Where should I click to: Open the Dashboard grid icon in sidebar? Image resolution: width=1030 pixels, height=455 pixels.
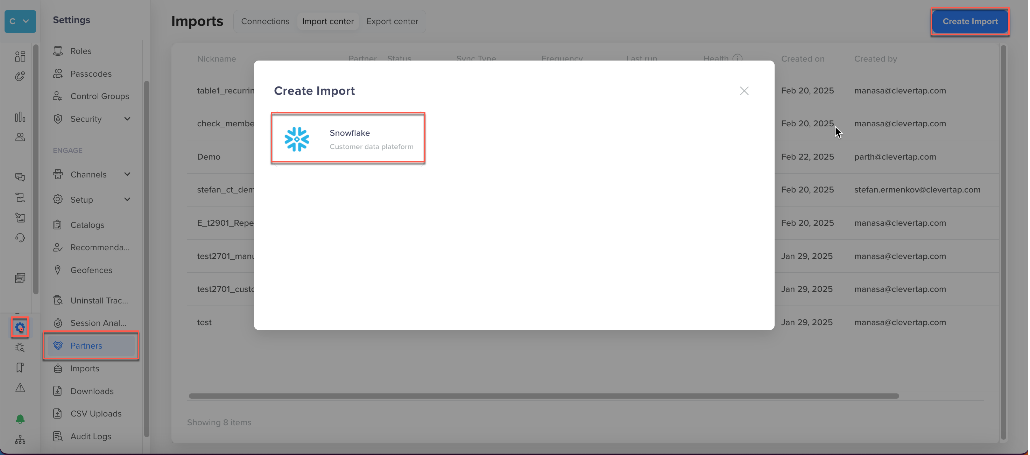pyautogui.click(x=20, y=56)
